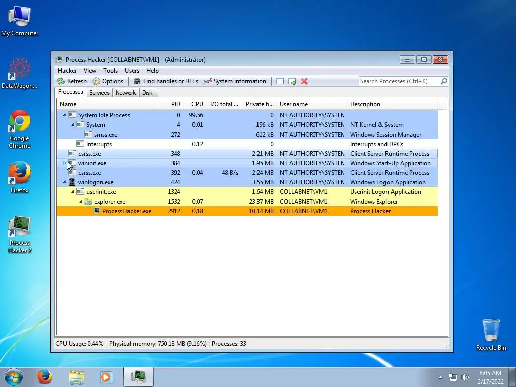Collapse the winlogon.exe tree node
This screenshot has height=387, width=516.
point(64,182)
